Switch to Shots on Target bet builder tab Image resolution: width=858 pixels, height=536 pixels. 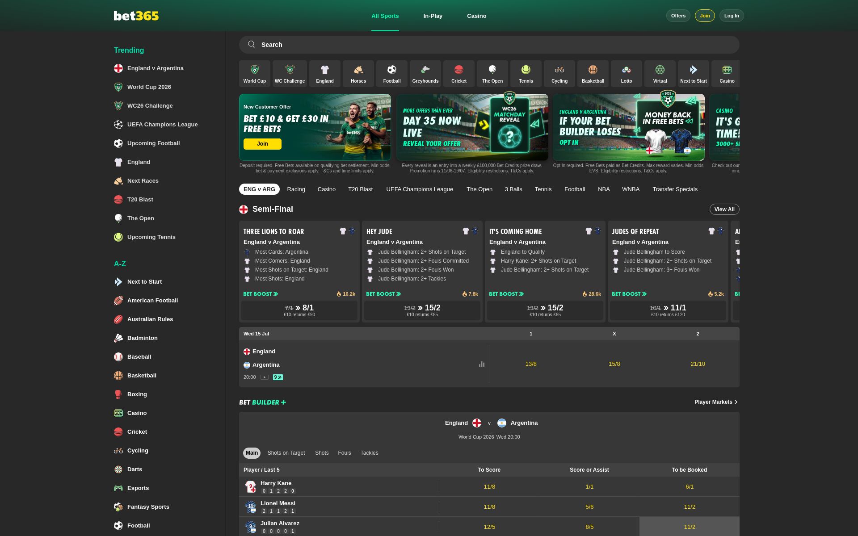[286, 453]
